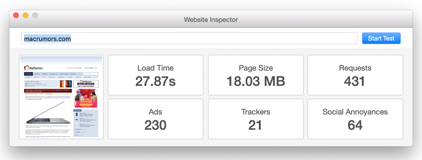Viewport: 422px width, 160px height.
Task: Minimize the window with the yellow button
Action: coord(25,15)
